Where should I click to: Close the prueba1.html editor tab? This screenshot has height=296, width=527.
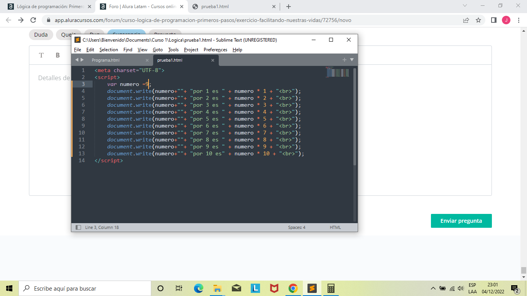tap(213, 60)
